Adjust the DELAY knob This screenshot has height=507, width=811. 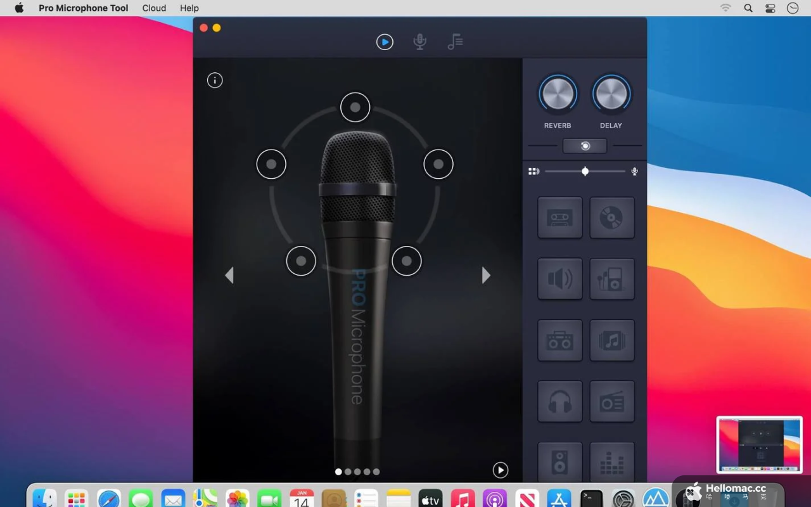[x=611, y=94]
